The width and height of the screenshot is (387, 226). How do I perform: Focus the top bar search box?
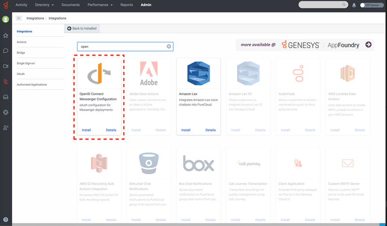(x=323, y=4)
